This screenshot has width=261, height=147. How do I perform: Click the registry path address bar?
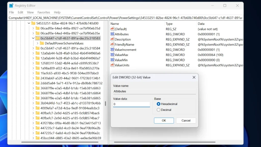click(126, 18)
